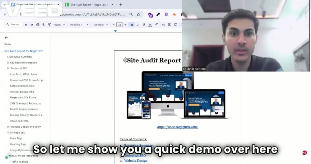Viewport: 311px width, 164px height.
Task: Jump to Chain Redirects in outline
Action: point(19,121)
